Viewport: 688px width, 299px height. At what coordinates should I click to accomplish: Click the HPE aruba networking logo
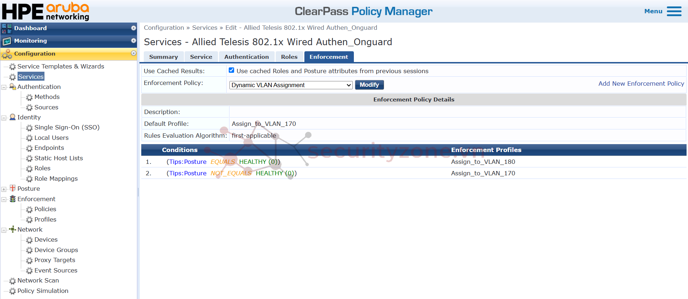pyautogui.click(x=46, y=11)
